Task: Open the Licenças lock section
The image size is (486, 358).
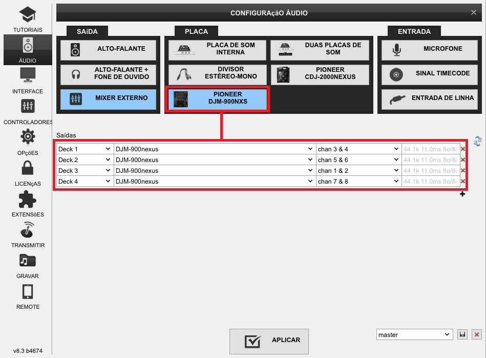Action: click(28, 173)
